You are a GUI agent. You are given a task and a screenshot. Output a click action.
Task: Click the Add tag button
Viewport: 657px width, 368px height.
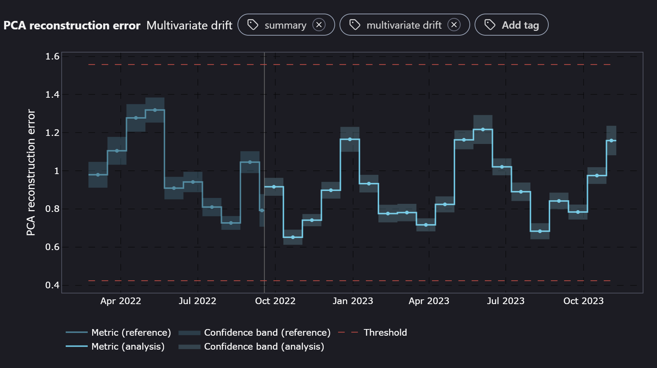tap(511, 25)
